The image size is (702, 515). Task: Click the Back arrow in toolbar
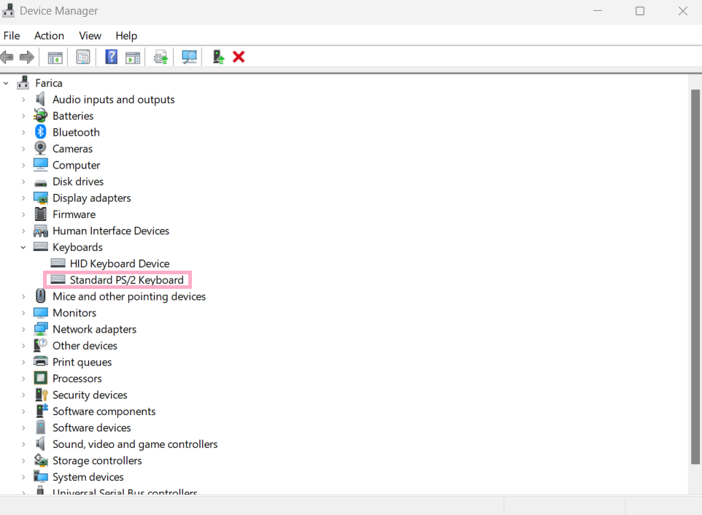coord(8,57)
